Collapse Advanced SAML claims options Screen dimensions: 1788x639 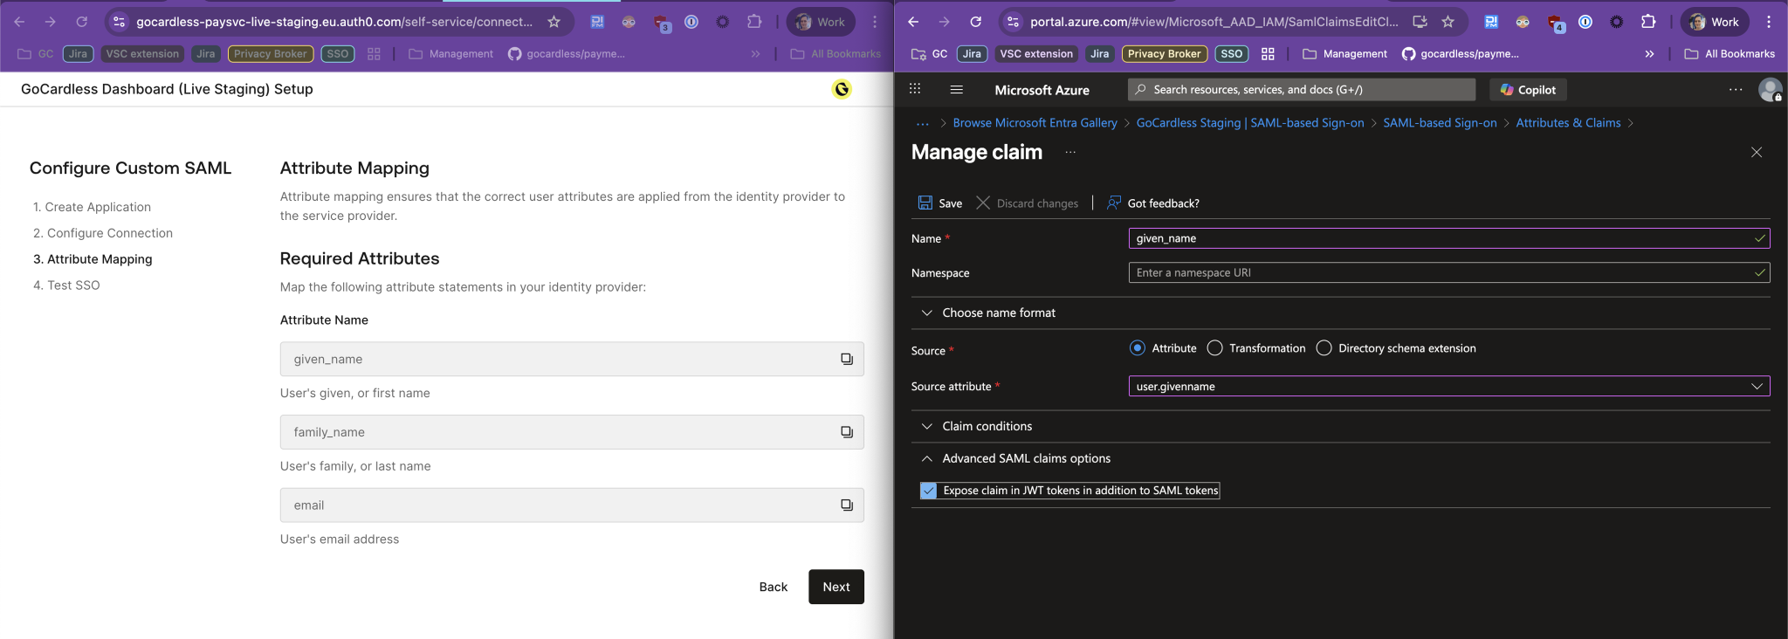pyautogui.click(x=926, y=458)
